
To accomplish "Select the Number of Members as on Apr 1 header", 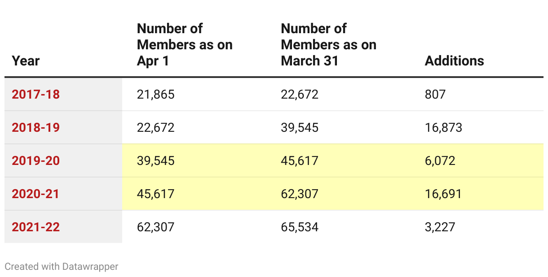I will point(185,45).
